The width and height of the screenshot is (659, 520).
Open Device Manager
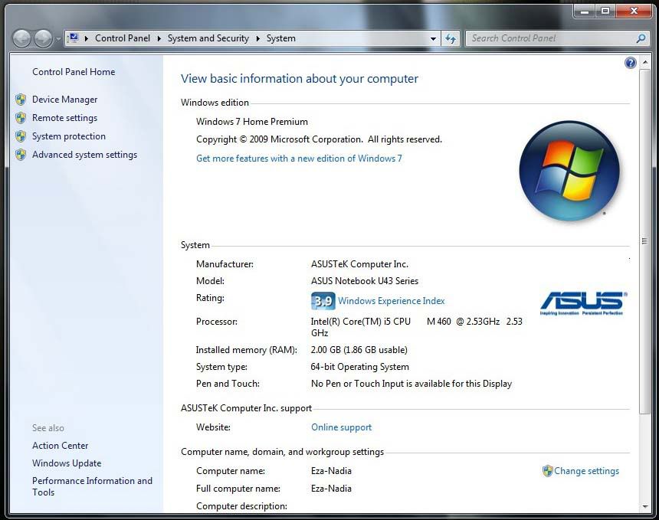[x=64, y=100]
